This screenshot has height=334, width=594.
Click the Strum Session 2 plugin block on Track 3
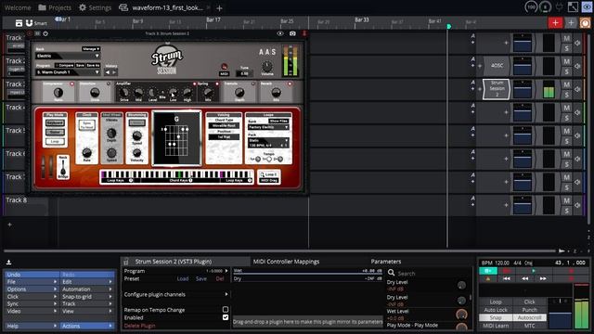tap(497, 89)
